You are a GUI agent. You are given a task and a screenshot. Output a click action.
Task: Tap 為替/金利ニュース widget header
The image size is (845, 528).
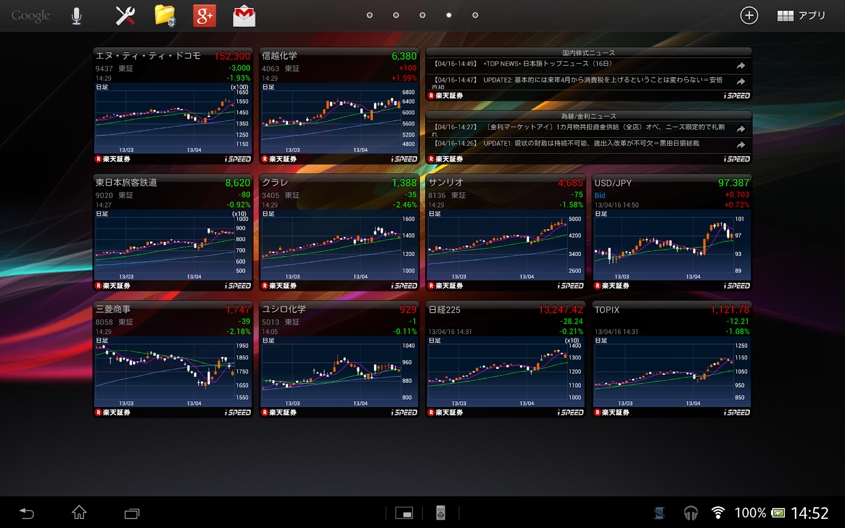point(588,116)
